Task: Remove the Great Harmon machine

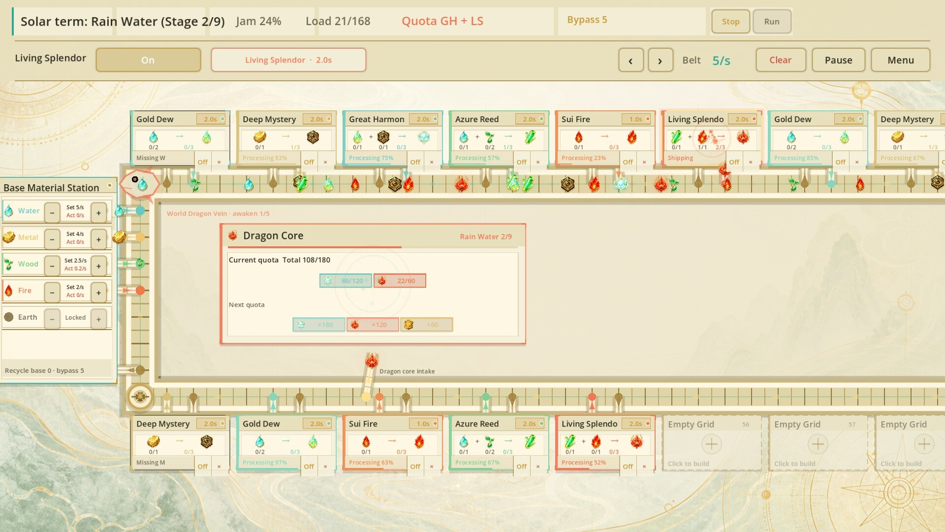Action: (432, 162)
